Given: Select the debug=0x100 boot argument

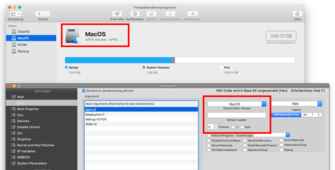Looking at the screenshot, I should coord(141,119).
